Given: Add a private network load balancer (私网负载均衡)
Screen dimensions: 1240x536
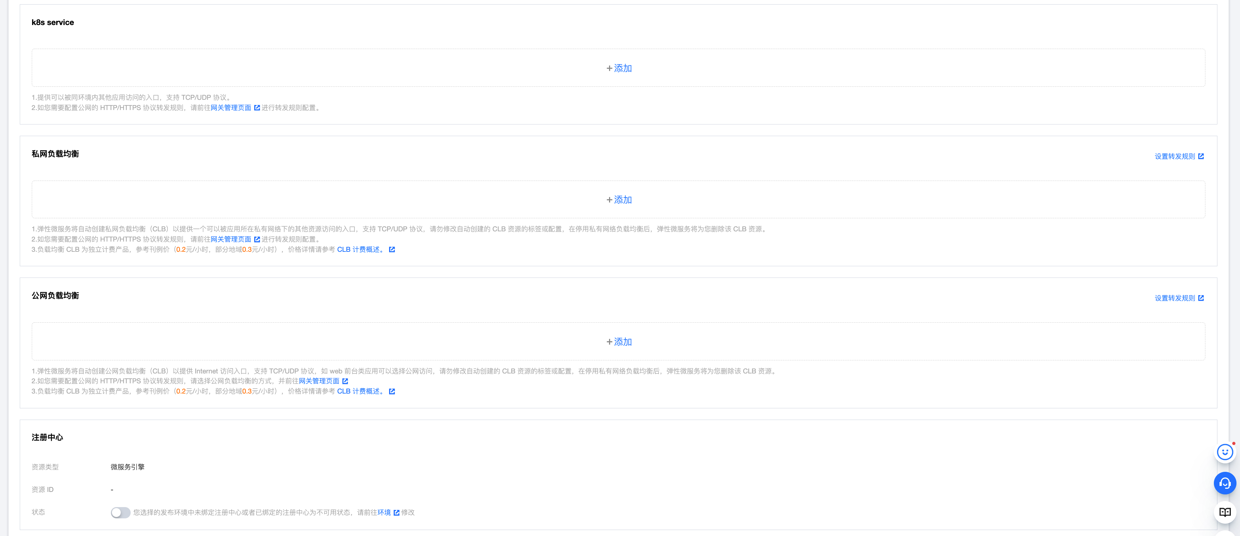Looking at the screenshot, I should [x=619, y=200].
